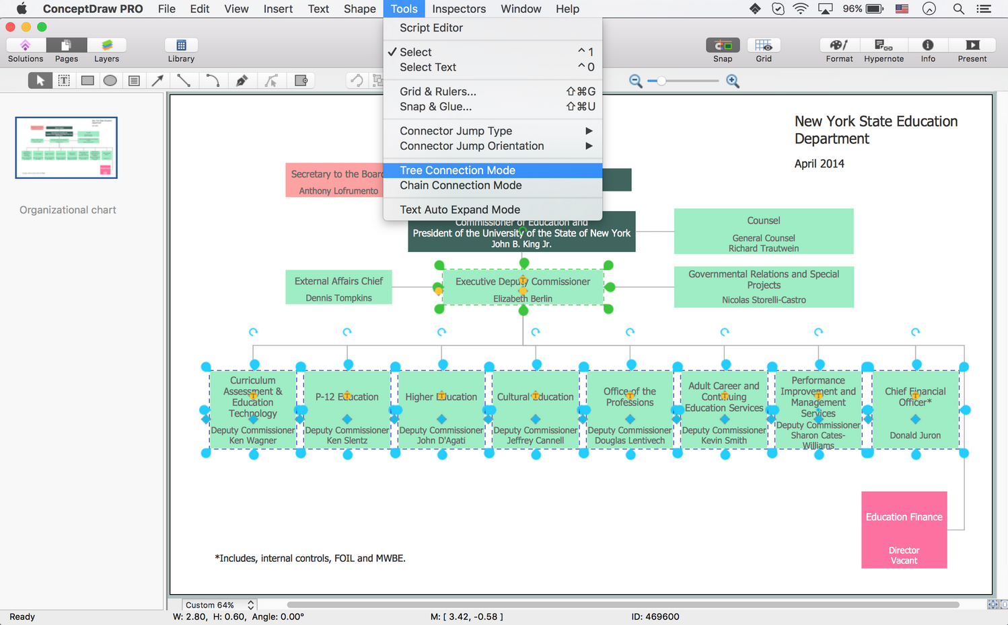Expand Connector Jump Orientation submenu
Image resolution: width=1008 pixels, height=625 pixels.
(493, 146)
